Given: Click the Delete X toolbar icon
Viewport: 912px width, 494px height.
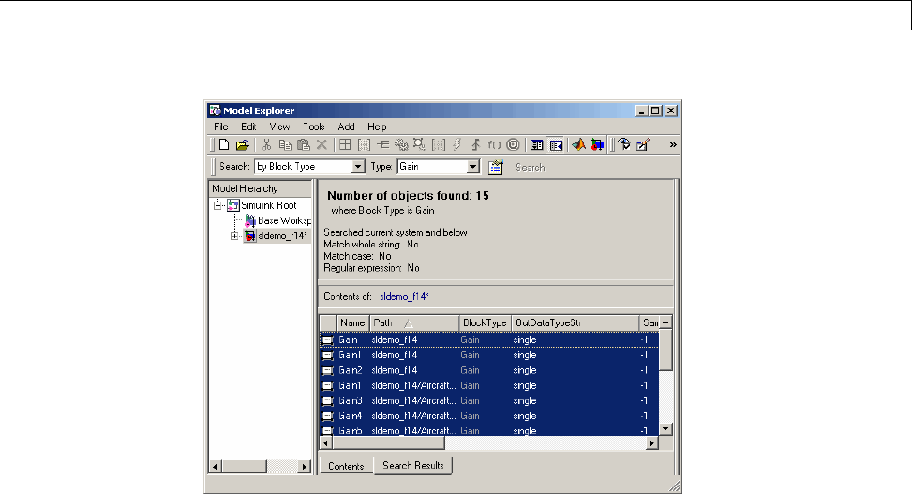Looking at the screenshot, I should 321,145.
